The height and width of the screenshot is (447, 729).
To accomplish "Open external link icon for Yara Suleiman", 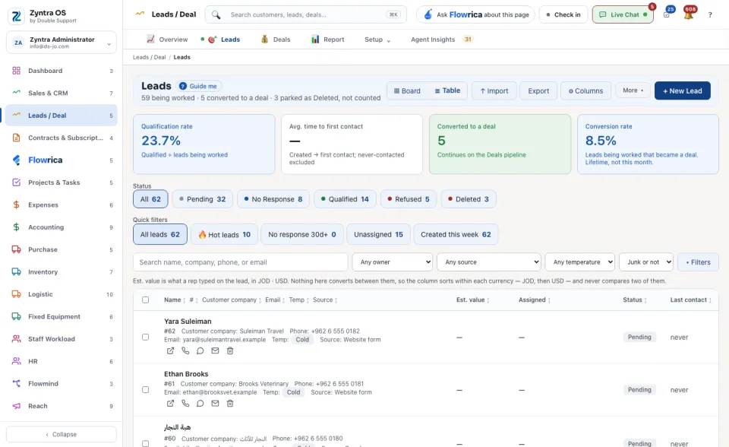I will tap(171, 350).
